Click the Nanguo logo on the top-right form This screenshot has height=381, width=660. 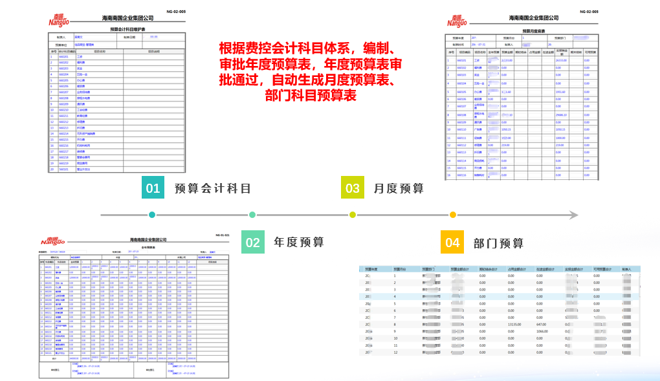point(457,21)
